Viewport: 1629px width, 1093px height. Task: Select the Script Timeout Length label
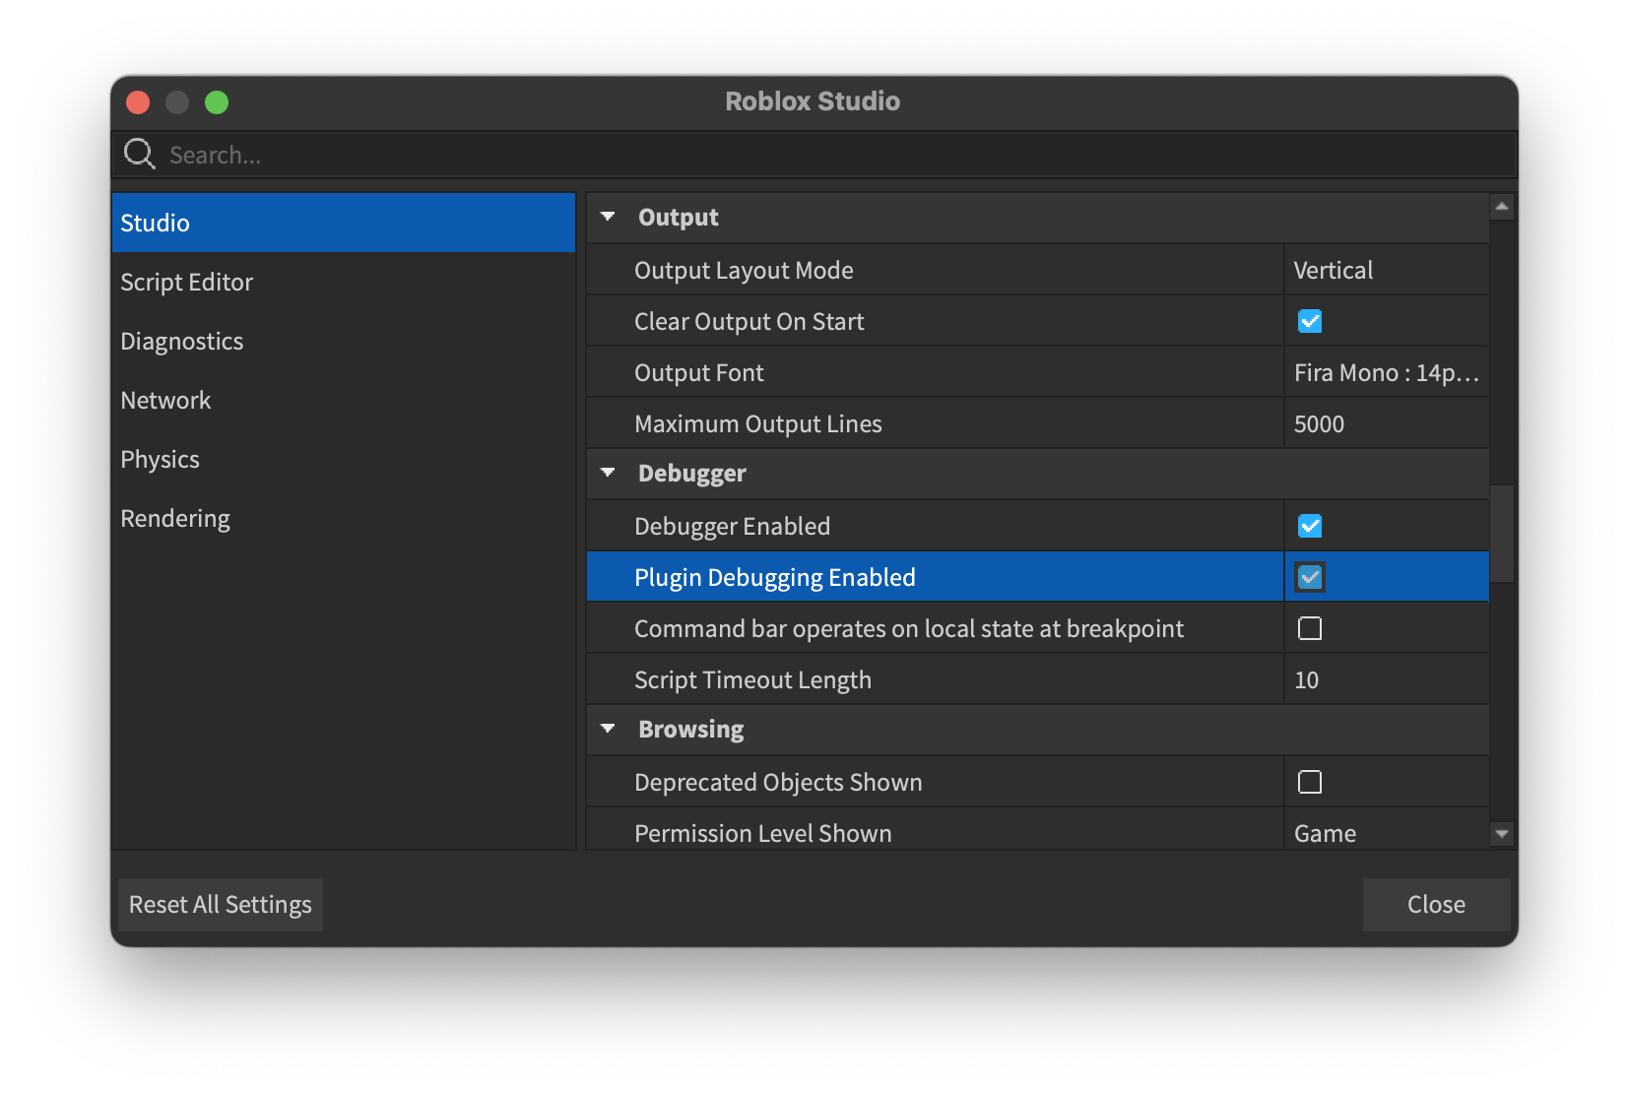tap(752, 679)
